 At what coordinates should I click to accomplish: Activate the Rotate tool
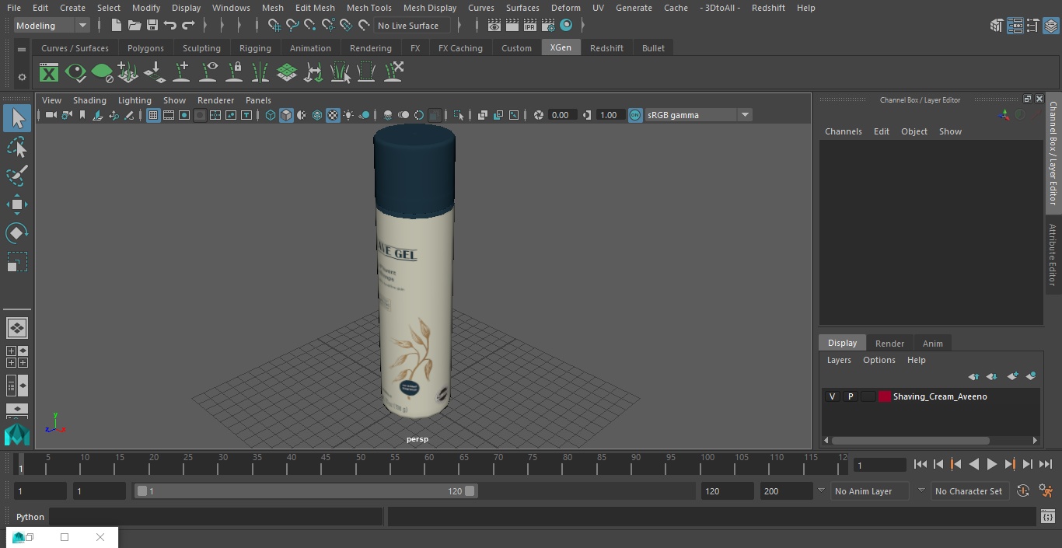[x=17, y=233]
